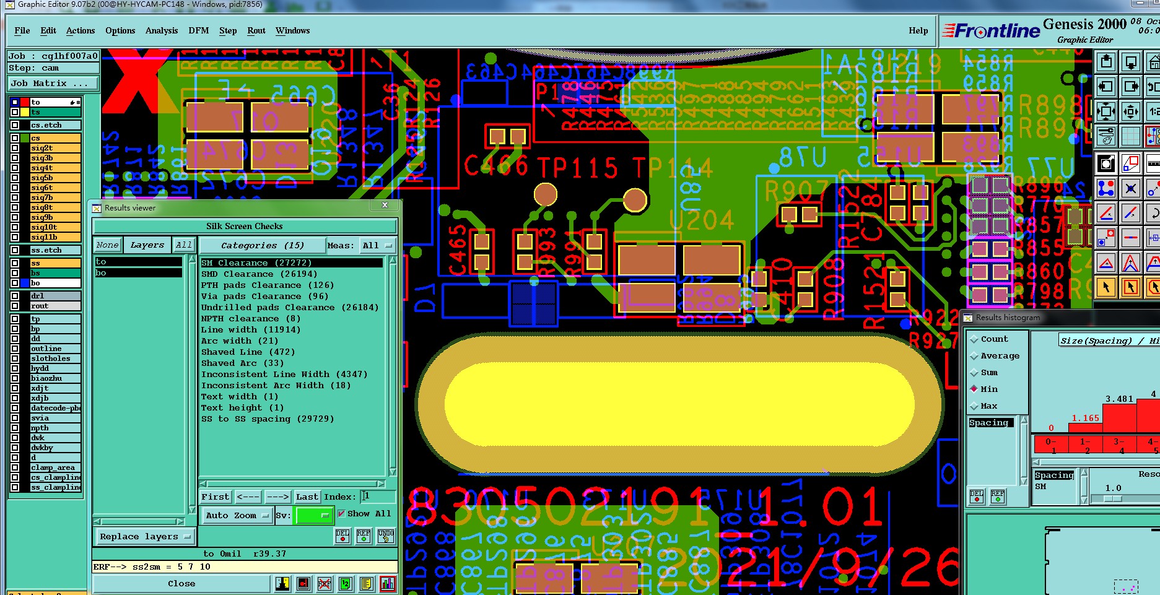
Task: Open the Actions menu
Action: click(x=81, y=30)
